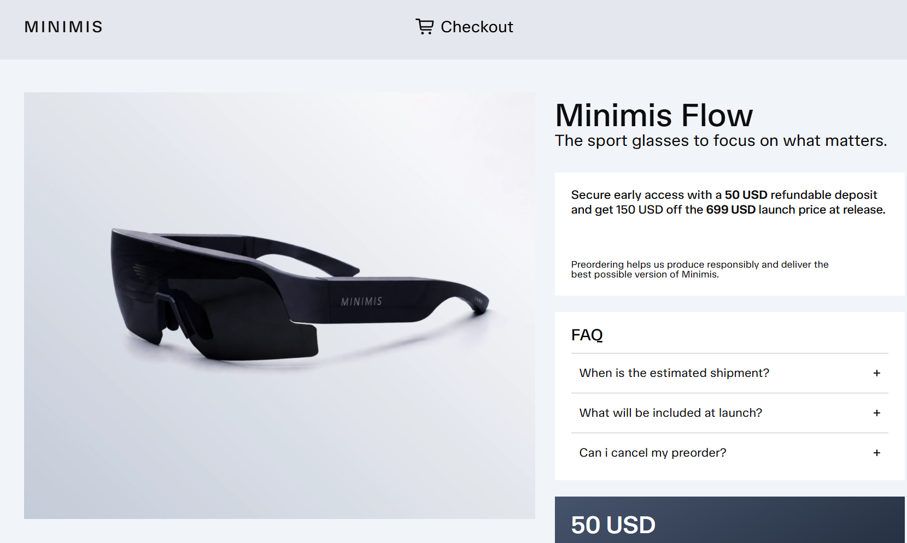907x543 pixels.
Task: Click the dark lens of the sunglasses
Action: pos(230,317)
